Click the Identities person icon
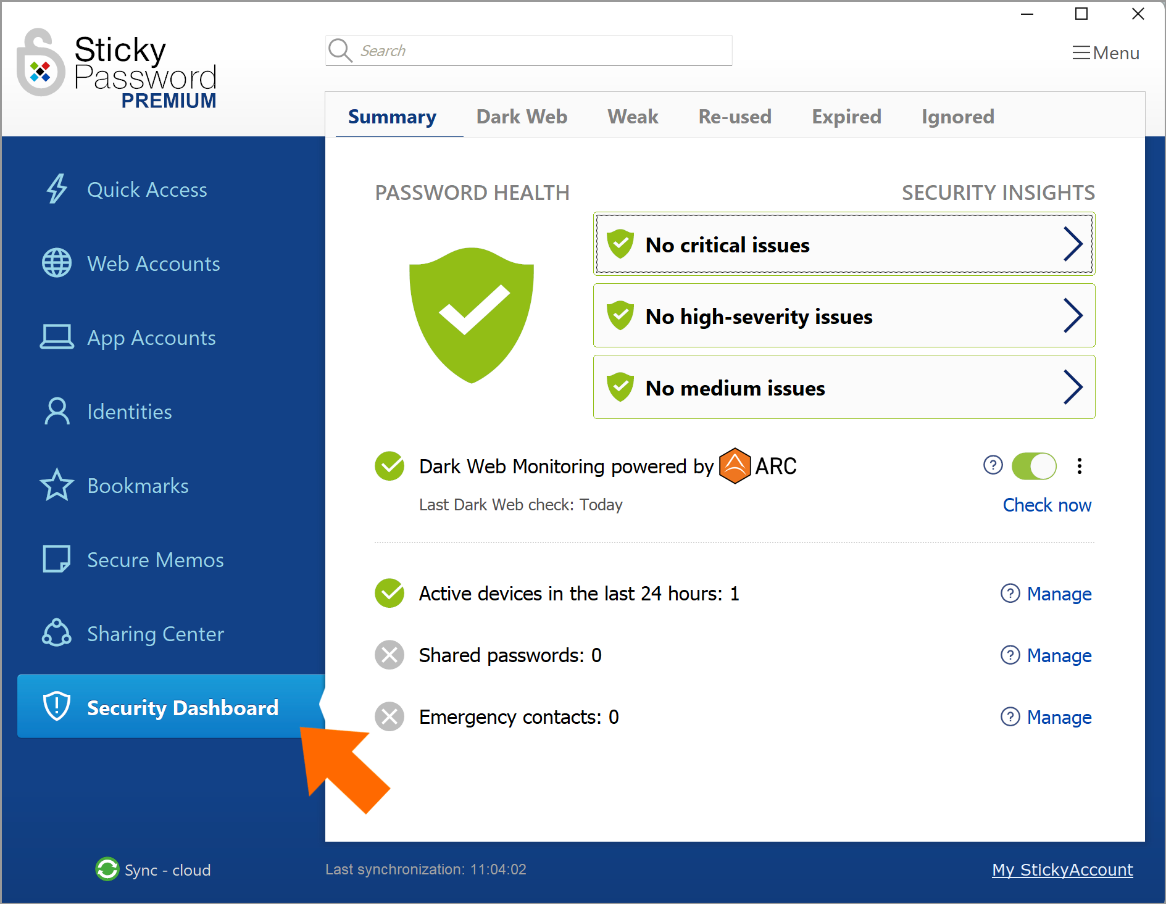This screenshot has height=904, width=1166. [57, 411]
